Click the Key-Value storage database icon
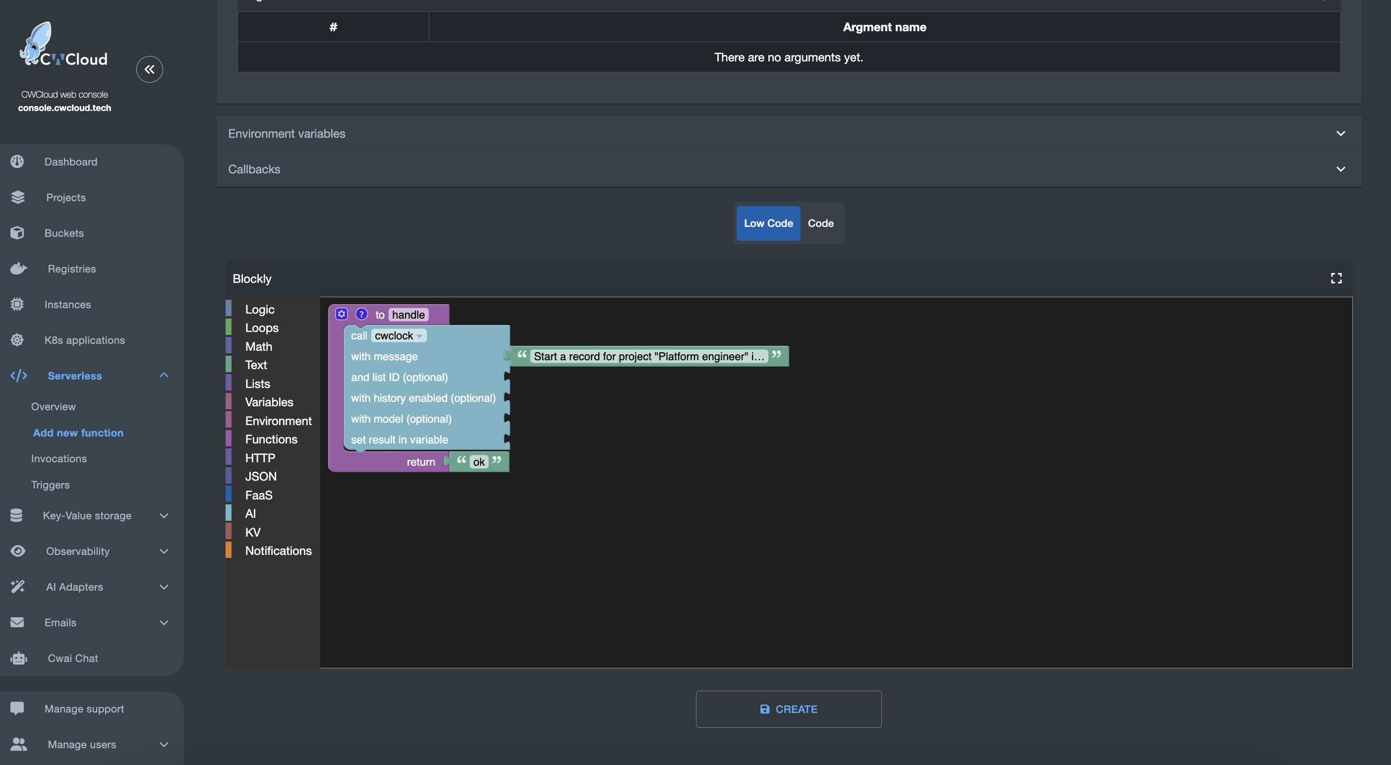 click(16, 515)
